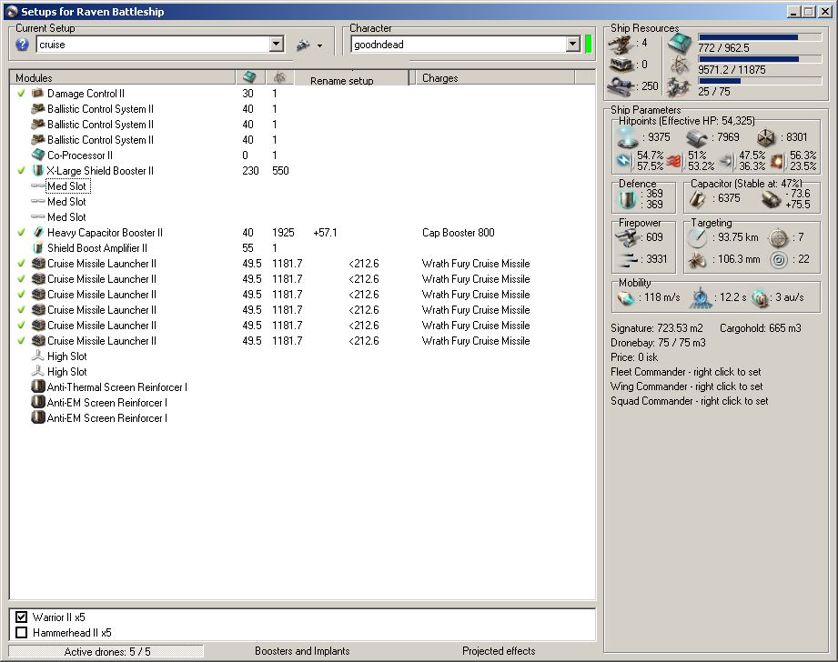Click the X-Large Shield Booster II icon
Screen dimensions: 838x662
[37, 171]
